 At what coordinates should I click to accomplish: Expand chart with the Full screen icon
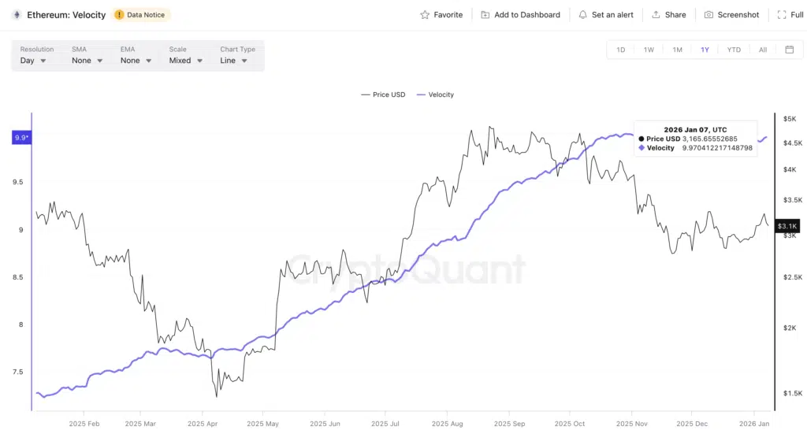pyautogui.click(x=780, y=15)
